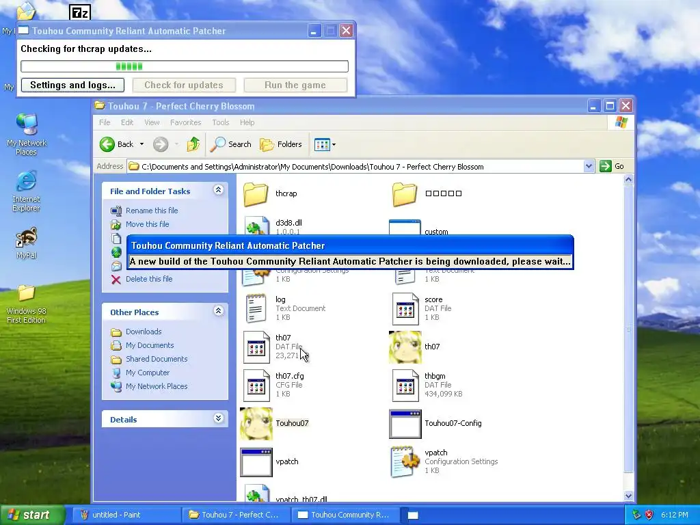
Task: Open My Computer in Other Places
Action: [148, 373]
